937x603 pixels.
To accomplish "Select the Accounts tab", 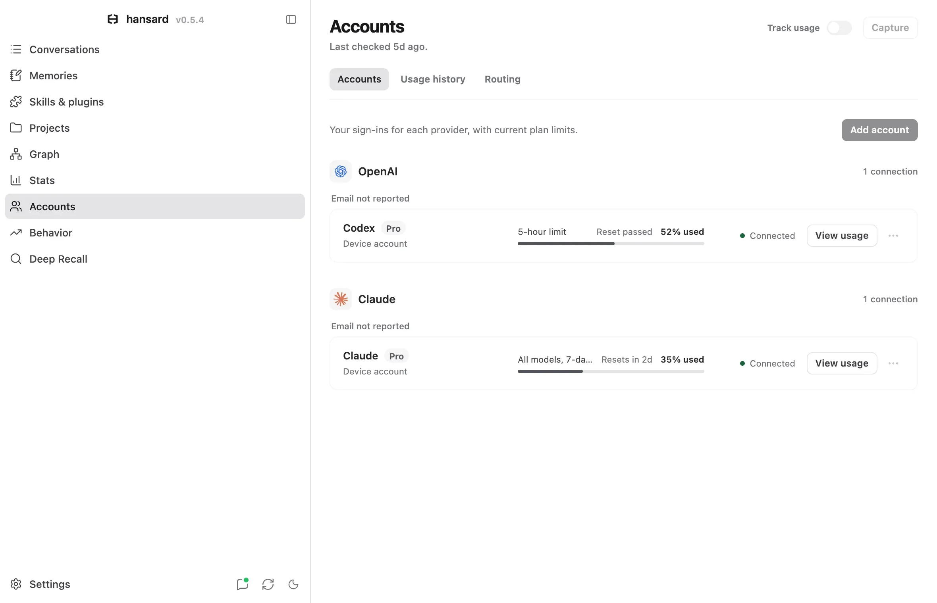I will point(359,79).
